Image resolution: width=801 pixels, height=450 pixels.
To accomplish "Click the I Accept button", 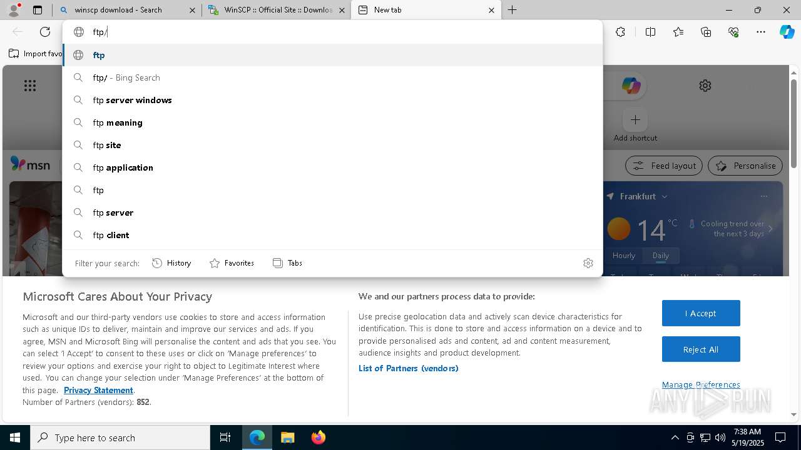I will [x=701, y=313].
